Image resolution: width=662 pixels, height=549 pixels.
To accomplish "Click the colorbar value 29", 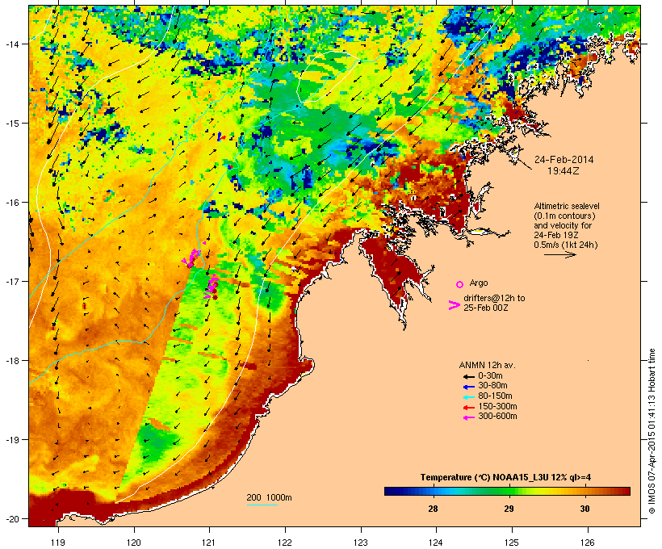I will point(509,509).
